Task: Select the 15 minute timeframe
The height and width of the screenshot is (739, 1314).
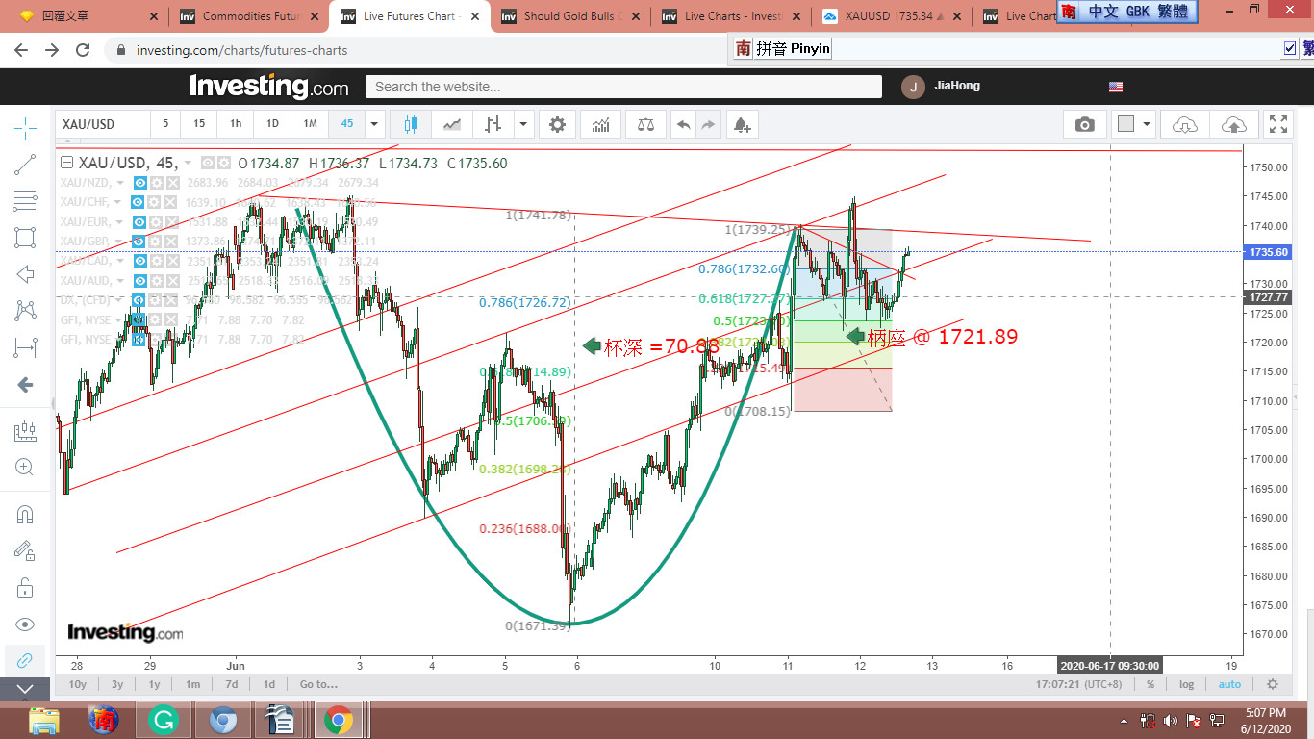Action: point(199,124)
